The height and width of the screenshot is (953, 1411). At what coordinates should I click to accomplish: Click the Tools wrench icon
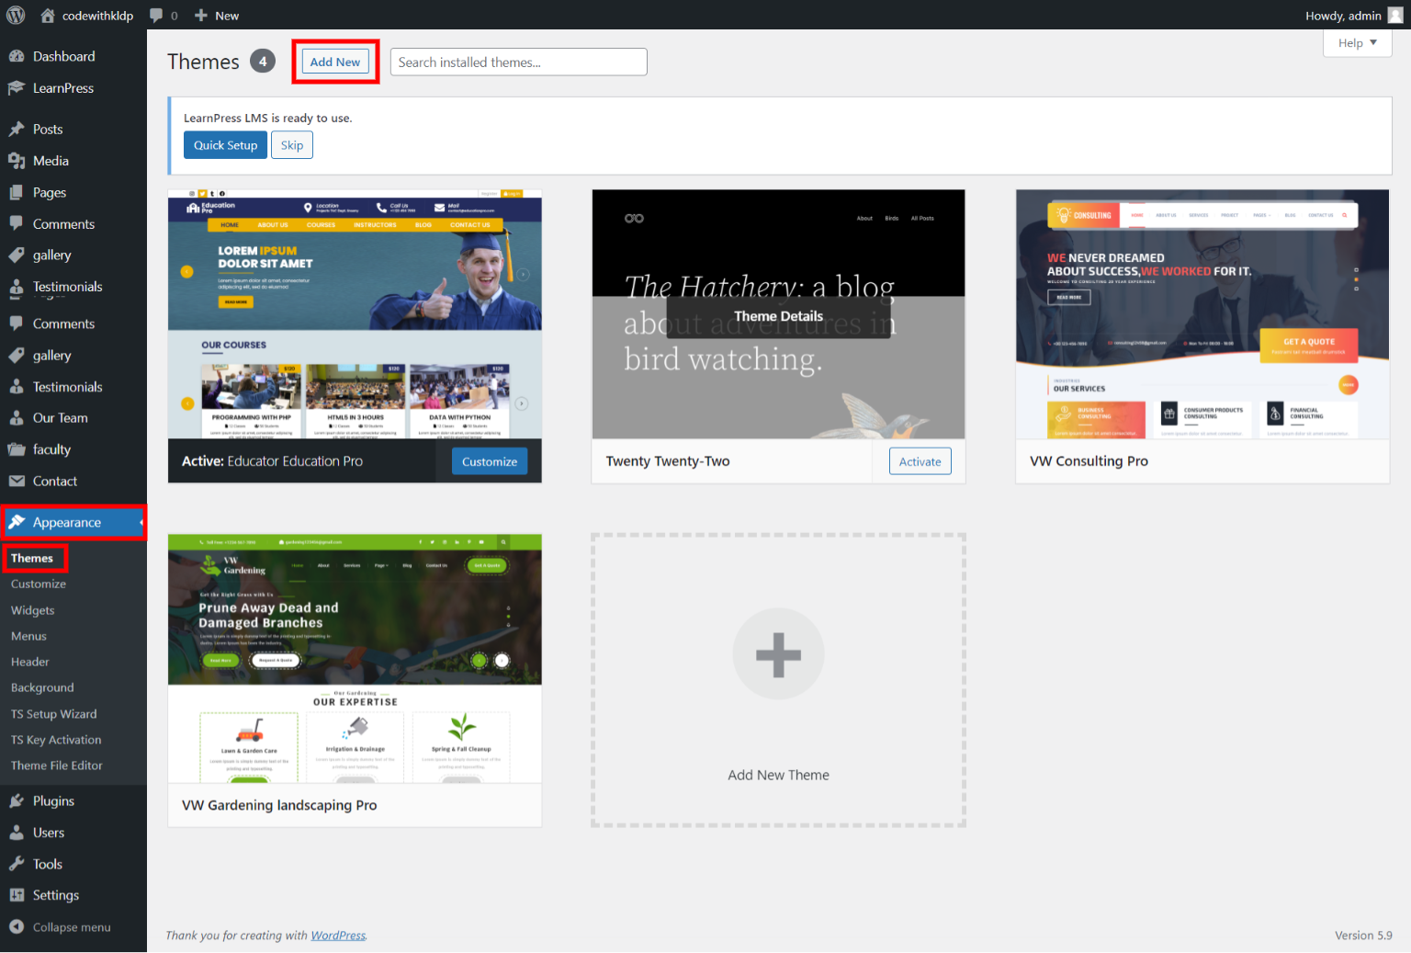coord(17,864)
